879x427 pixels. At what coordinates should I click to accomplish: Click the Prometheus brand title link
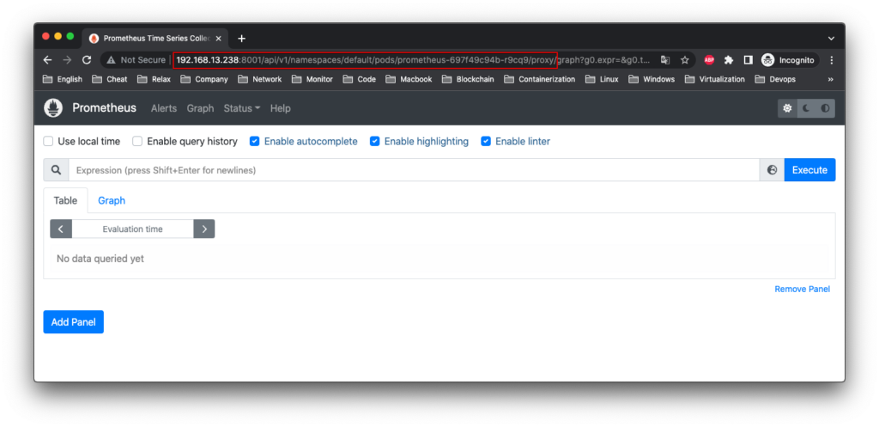click(104, 107)
